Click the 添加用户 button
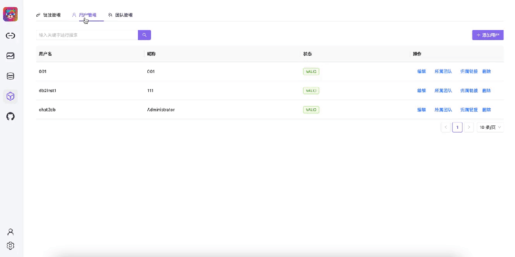515x257 pixels. 488,35
